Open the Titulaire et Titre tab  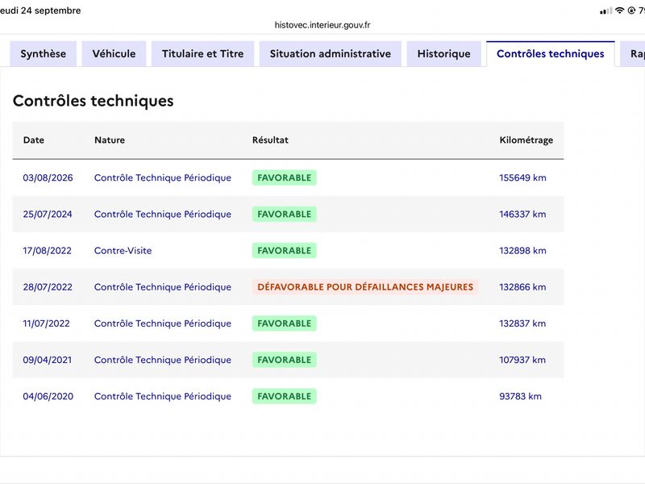(203, 54)
